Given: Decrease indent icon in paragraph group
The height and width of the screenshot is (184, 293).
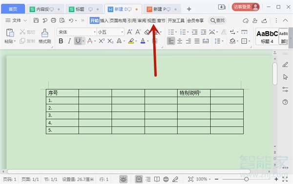Looking at the screenshot, I should click(195, 32).
